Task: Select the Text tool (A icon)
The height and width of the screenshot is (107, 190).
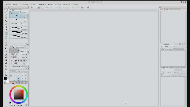Action: point(6,55)
